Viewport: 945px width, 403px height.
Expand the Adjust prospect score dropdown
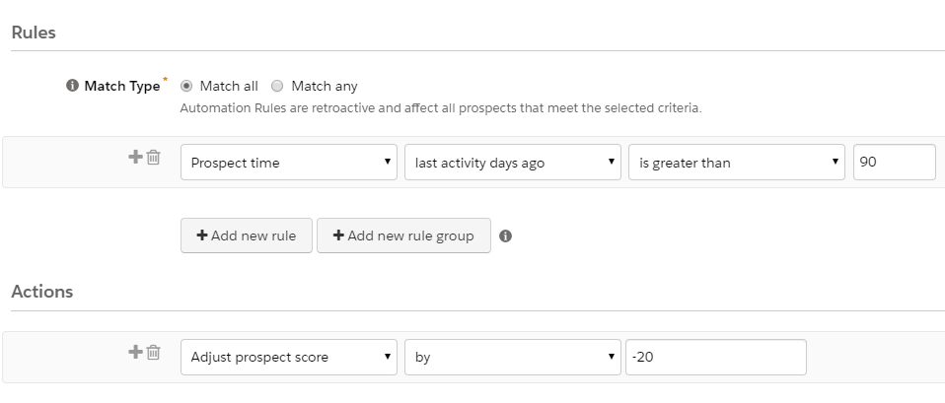coord(289,357)
